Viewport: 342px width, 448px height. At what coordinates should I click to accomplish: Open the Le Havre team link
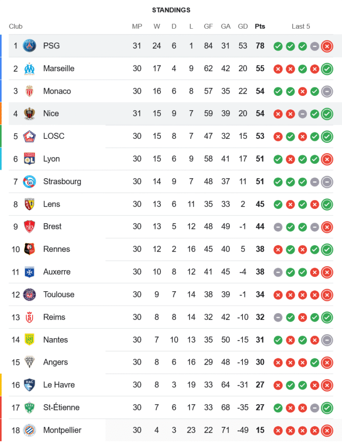click(59, 385)
